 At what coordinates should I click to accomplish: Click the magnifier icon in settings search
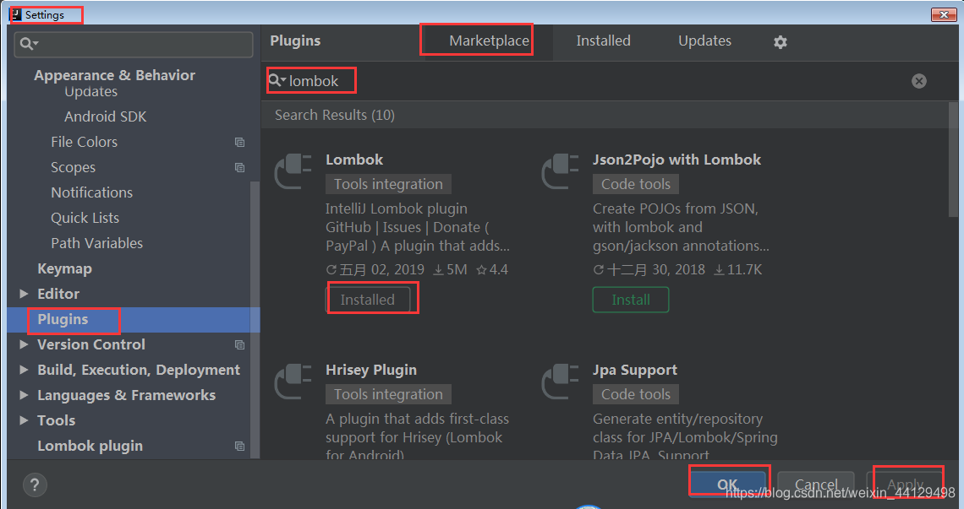point(28,44)
